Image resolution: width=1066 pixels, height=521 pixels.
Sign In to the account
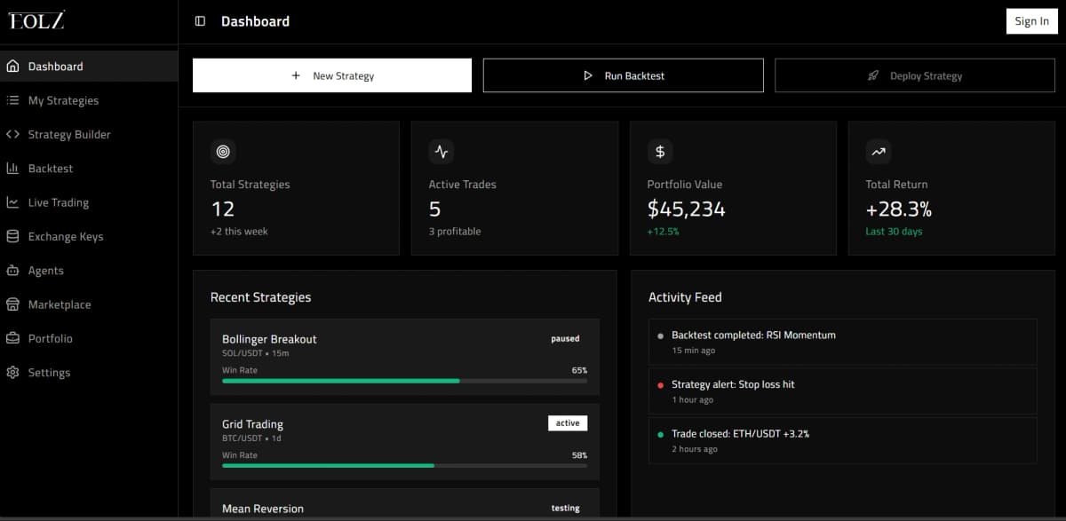(1031, 21)
